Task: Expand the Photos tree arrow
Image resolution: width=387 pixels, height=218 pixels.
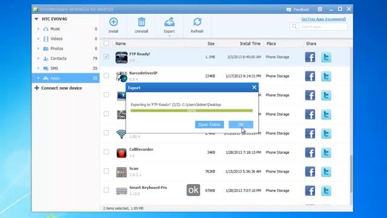Action: [38, 48]
